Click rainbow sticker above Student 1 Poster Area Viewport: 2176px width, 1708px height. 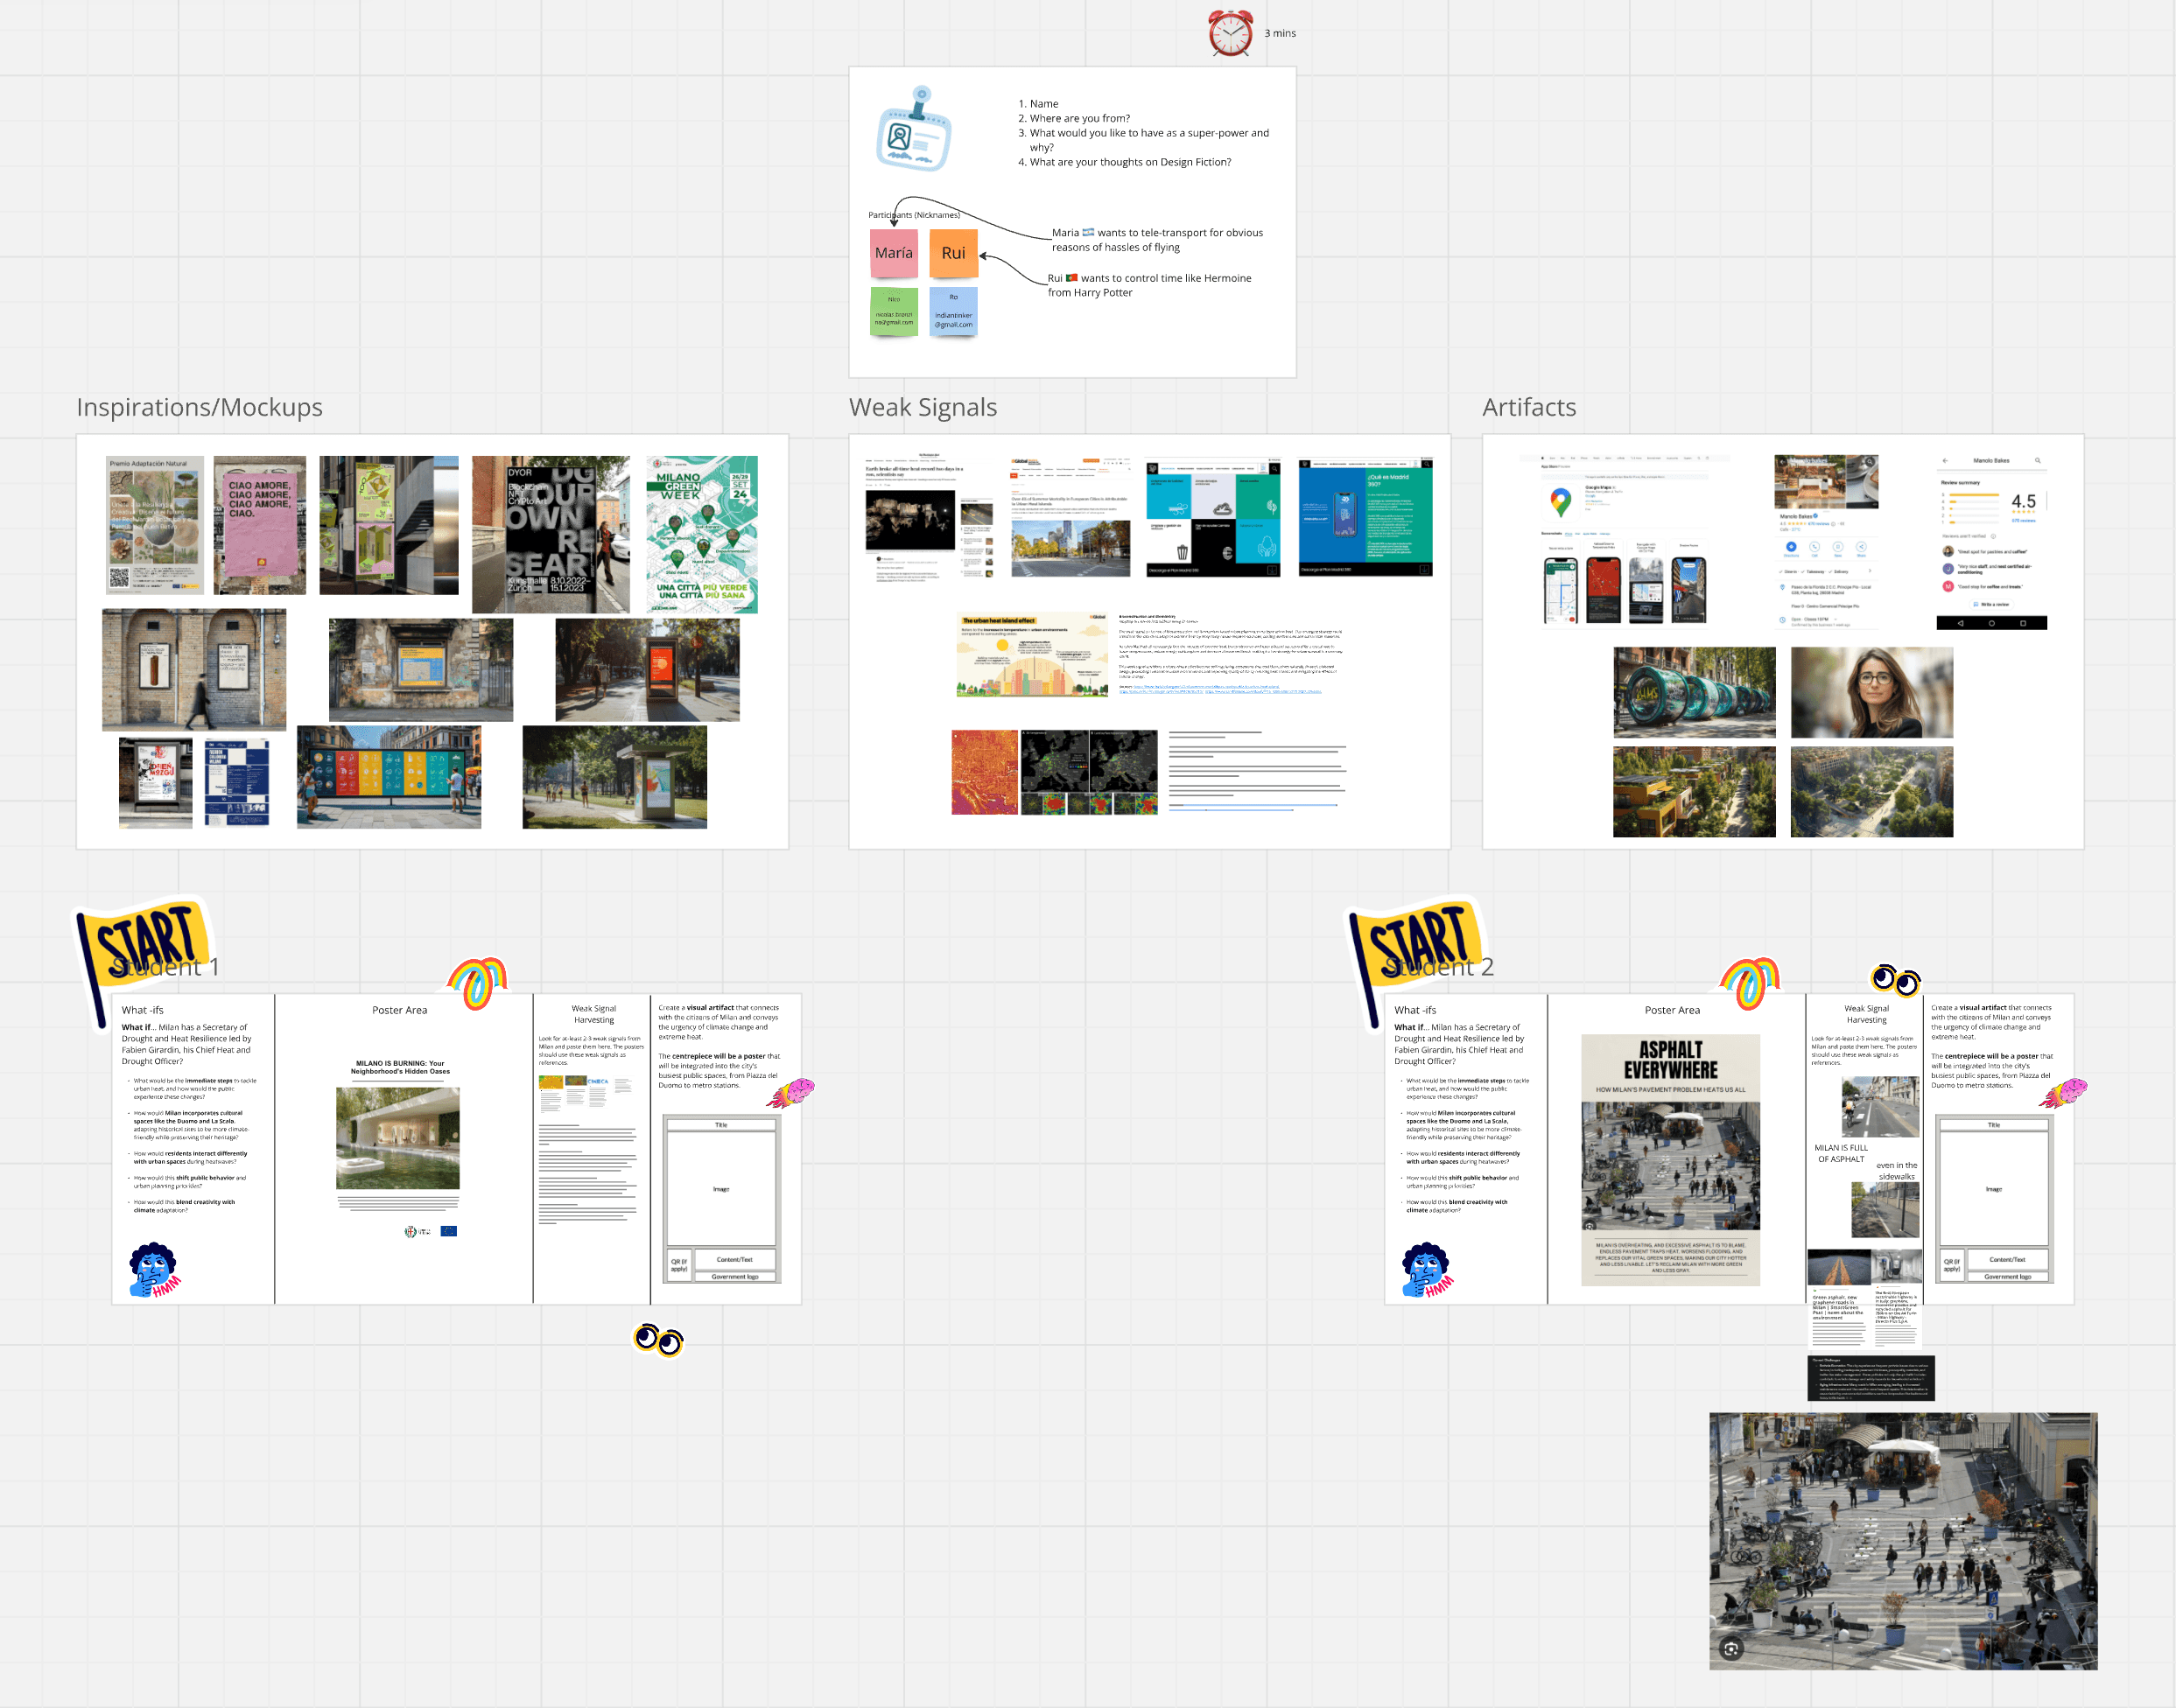tap(478, 982)
